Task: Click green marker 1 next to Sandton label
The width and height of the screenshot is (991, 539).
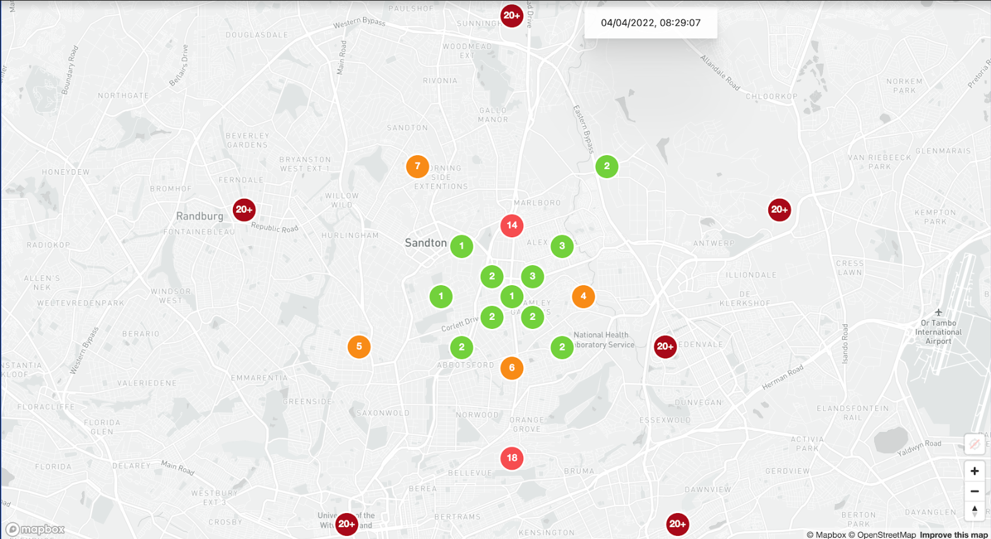Action: point(461,246)
